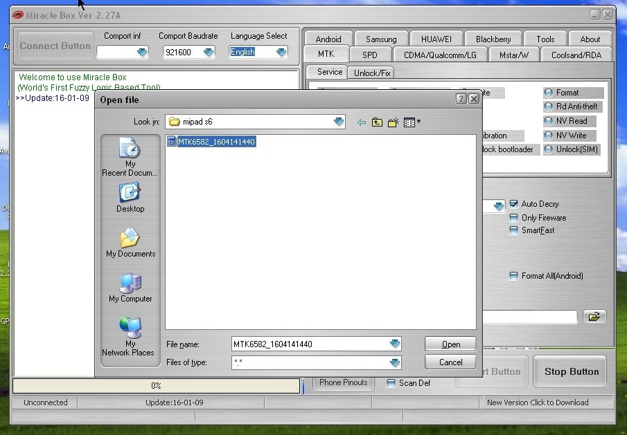
Task: Toggle the Scan Def checkbox
Action: [391, 383]
